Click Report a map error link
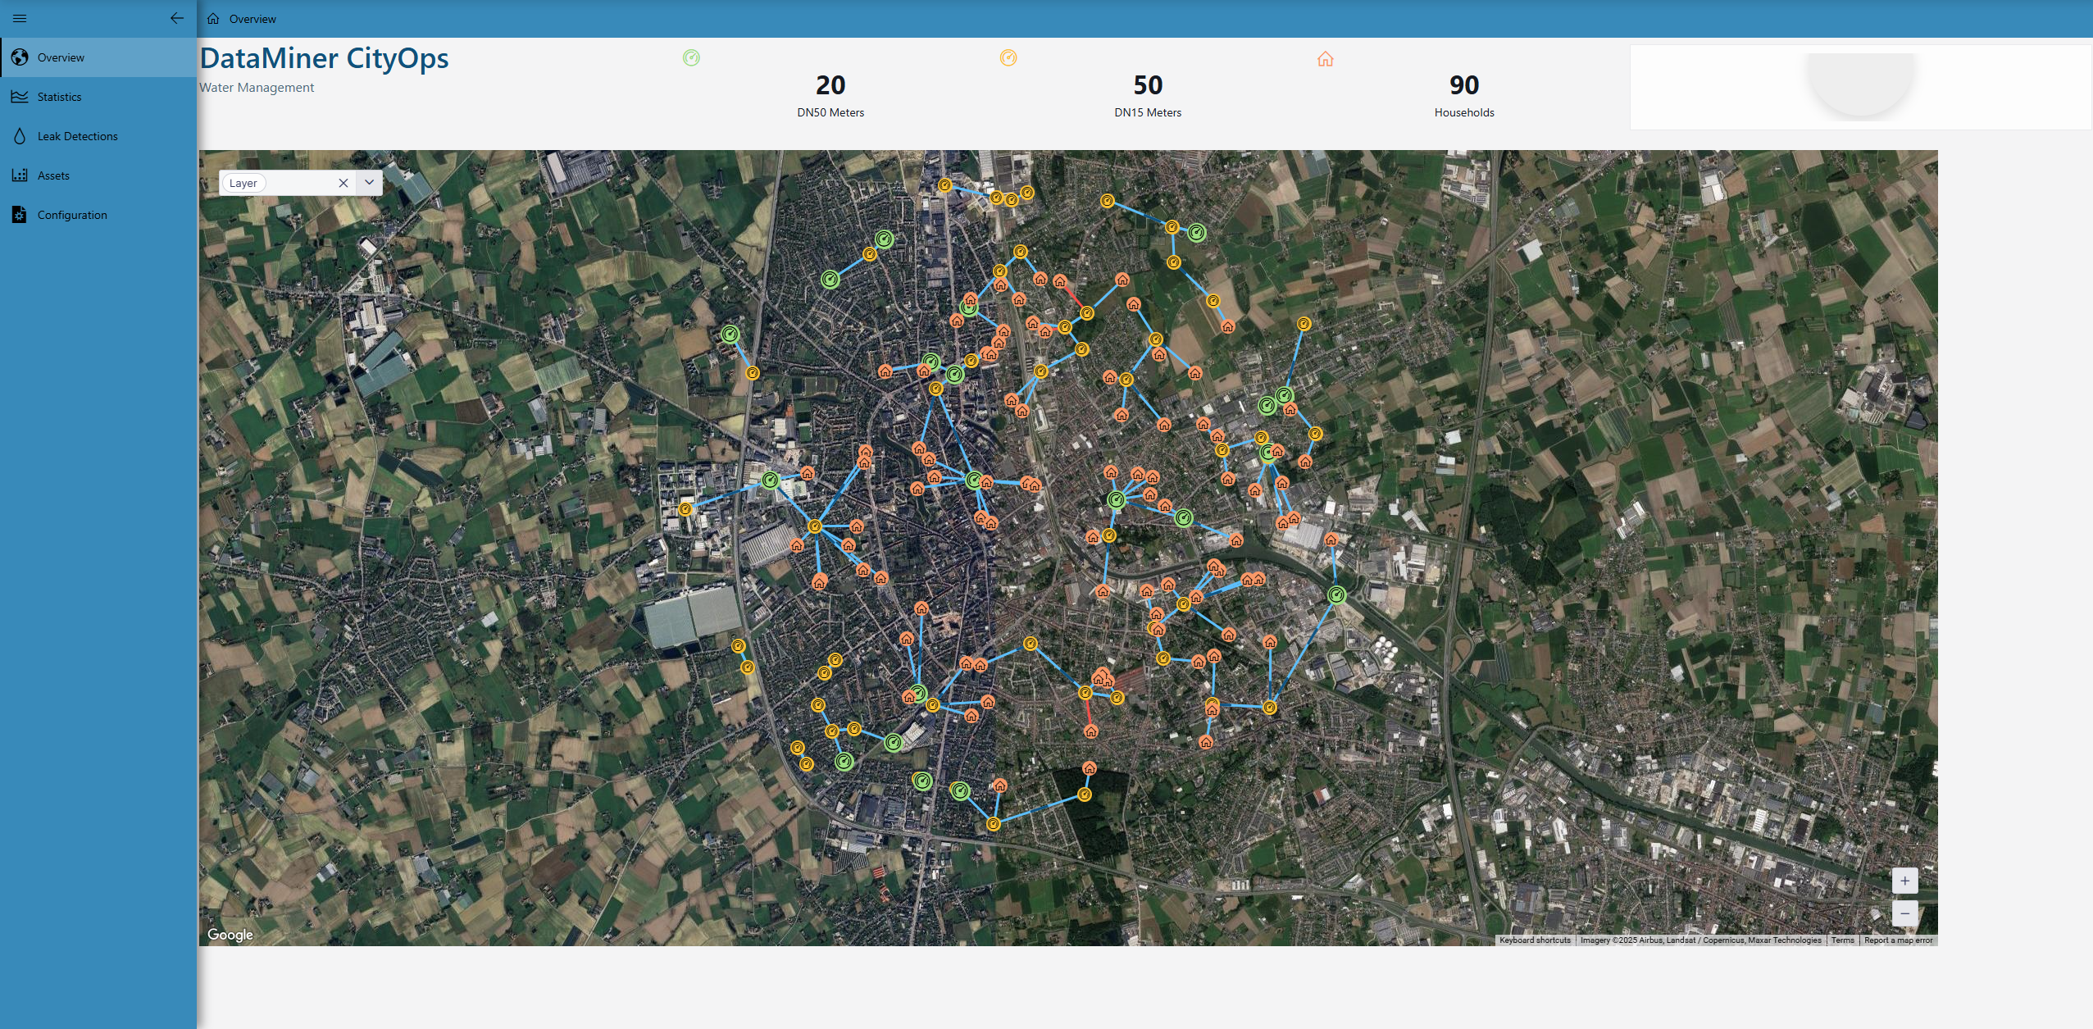The width and height of the screenshot is (2093, 1029). tap(1898, 940)
